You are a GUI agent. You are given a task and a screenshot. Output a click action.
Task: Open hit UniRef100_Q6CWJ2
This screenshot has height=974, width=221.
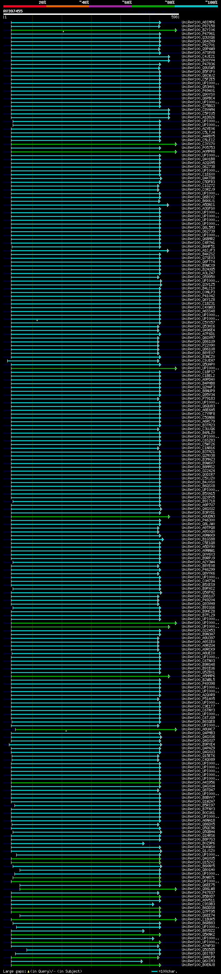point(198,76)
